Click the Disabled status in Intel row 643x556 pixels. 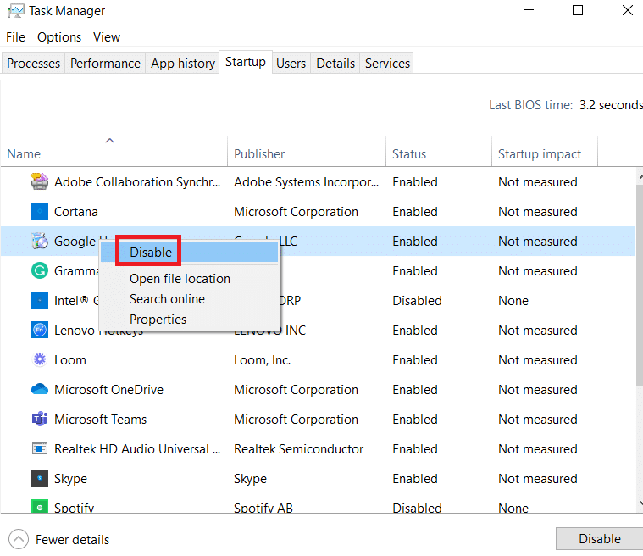click(x=417, y=301)
